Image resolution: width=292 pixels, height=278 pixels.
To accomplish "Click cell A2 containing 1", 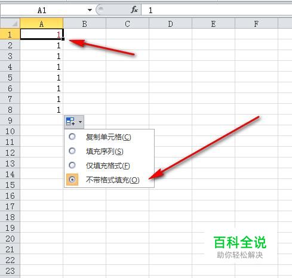I will tap(42, 45).
